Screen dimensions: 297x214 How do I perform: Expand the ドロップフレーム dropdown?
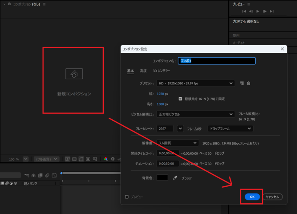230,128
